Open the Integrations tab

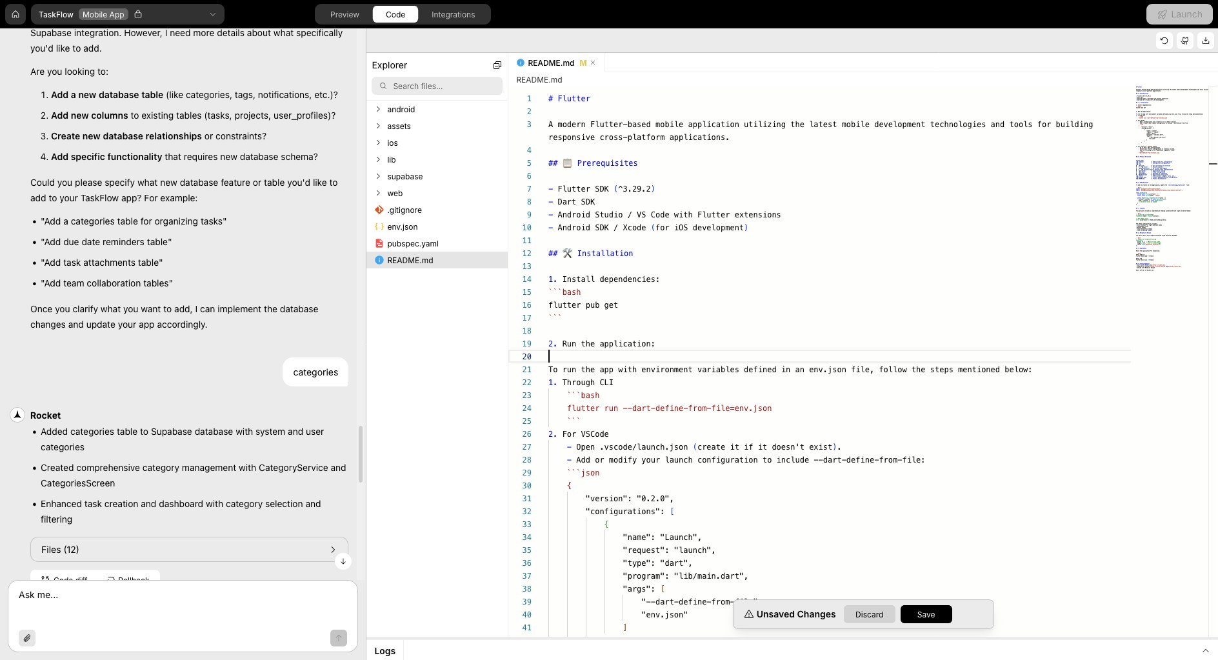(x=454, y=14)
